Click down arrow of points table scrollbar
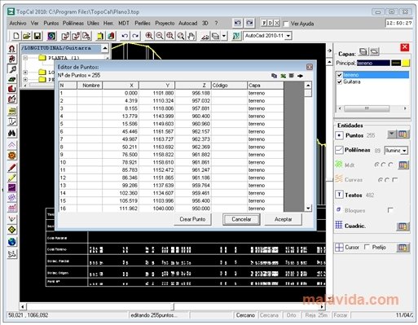The height and width of the screenshot is (325, 418). point(308,209)
